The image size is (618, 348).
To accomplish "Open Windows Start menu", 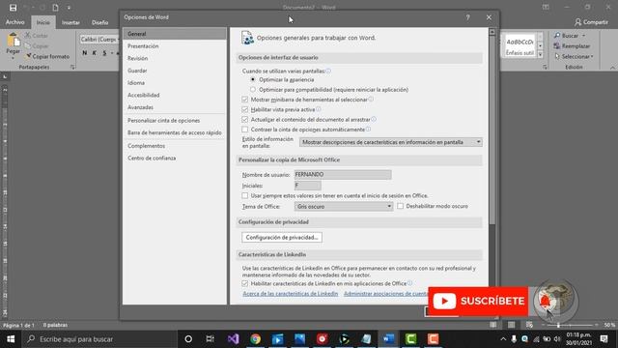I will (x=11, y=339).
